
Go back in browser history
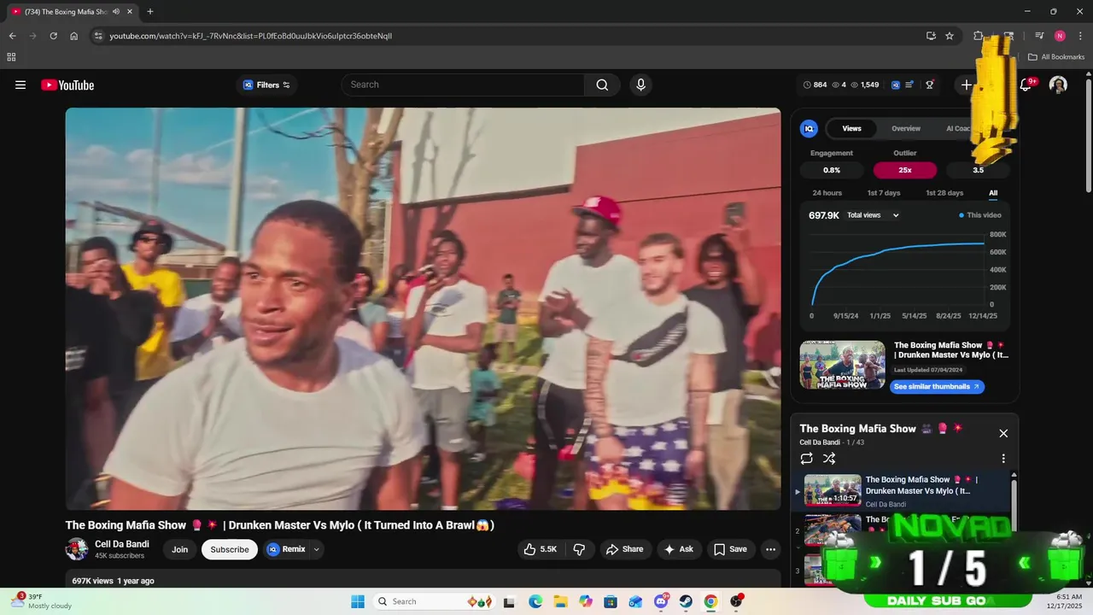coord(13,36)
